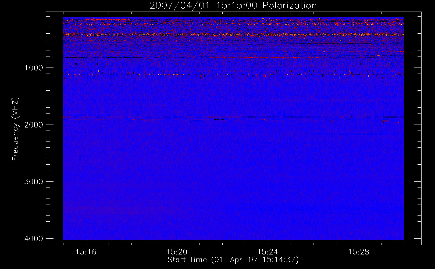Image resolution: width=435 pixels, height=269 pixels.
Task: Click the plot title '2007/04/01 15:15:00 Polarization'
Action: coord(233,6)
